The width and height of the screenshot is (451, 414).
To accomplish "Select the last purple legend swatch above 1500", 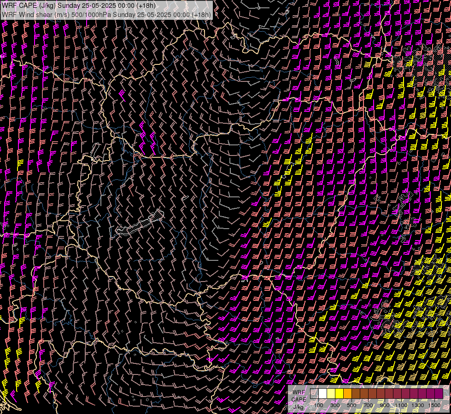I will 439,394.
